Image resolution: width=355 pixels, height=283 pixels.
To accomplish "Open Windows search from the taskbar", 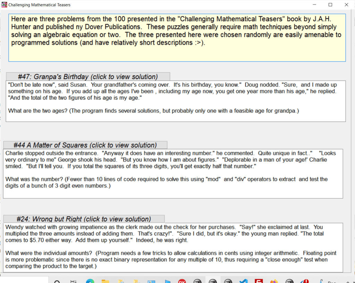I will (57, 281).
